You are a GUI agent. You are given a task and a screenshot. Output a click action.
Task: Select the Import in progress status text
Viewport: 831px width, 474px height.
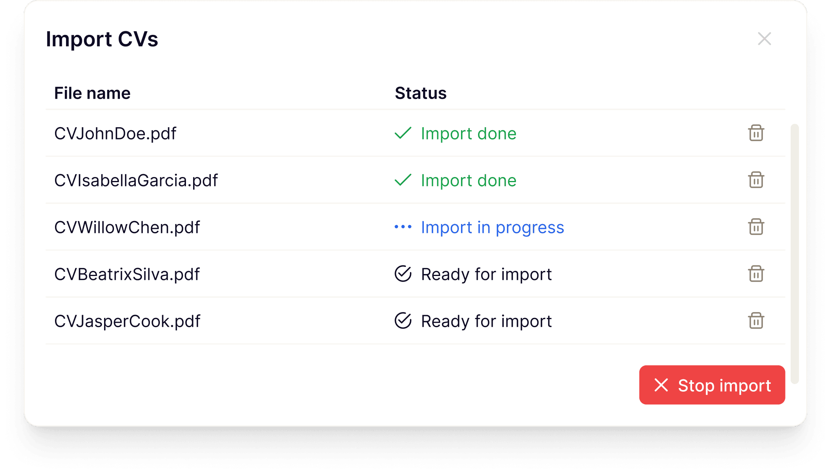[493, 227]
